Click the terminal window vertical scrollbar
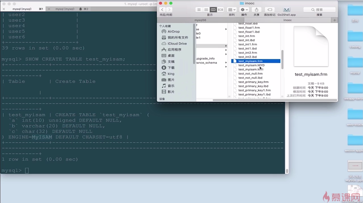 [287, 171]
